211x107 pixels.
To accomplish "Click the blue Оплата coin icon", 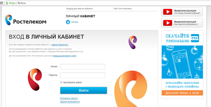I will tap(68, 22).
